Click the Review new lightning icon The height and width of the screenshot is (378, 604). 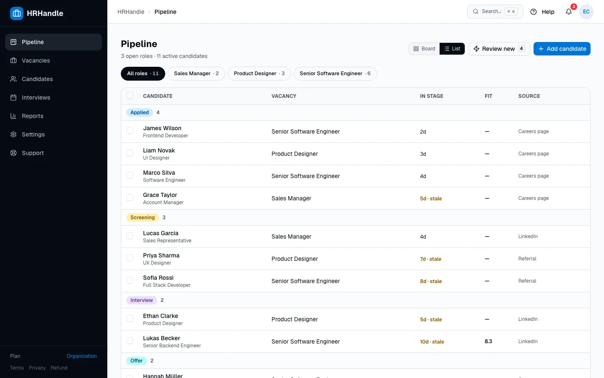tap(476, 49)
